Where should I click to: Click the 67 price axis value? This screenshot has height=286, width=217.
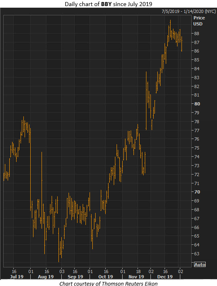pyautogui.click(x=197, y=219)
